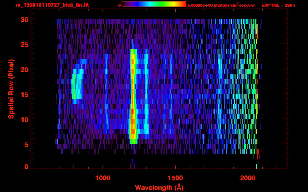Click the y-axis tick label 5

click(26, 144)
